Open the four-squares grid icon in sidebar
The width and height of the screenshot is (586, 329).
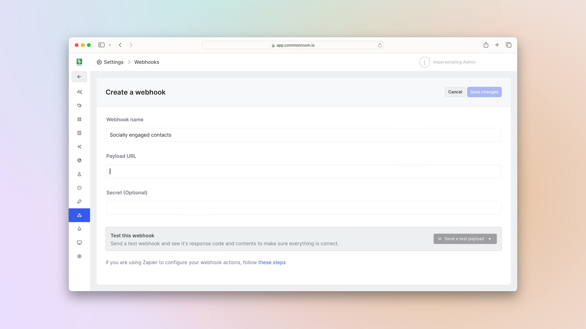coord(79,119)
